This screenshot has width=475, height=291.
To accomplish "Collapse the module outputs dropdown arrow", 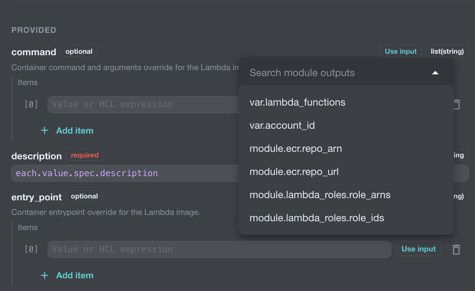I will coord(435,73).
